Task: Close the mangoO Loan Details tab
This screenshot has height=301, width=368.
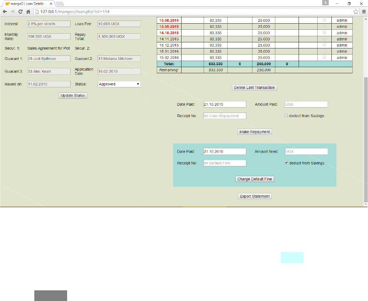Action: (51, 4)
